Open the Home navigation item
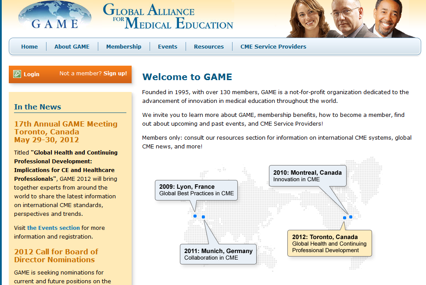The height and width of the screenshot is (285, 426). (29, 47)
